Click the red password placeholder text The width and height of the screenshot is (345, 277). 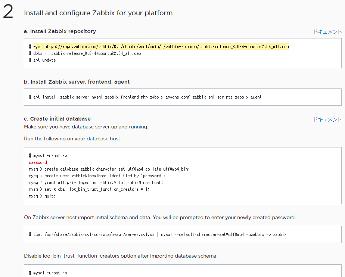click(38, 162)
